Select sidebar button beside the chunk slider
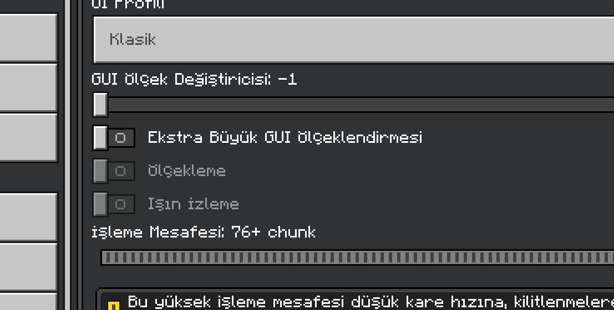 tap(29, 267)
